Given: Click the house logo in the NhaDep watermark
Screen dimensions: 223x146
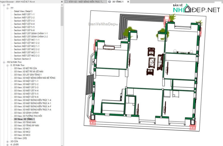Looking at the screenshot, I should (188, 9).
